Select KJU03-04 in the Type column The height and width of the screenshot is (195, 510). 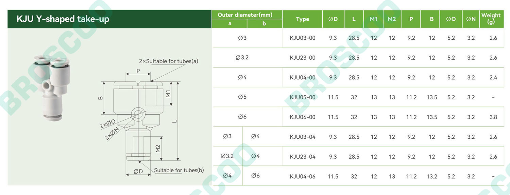point(302,137)
